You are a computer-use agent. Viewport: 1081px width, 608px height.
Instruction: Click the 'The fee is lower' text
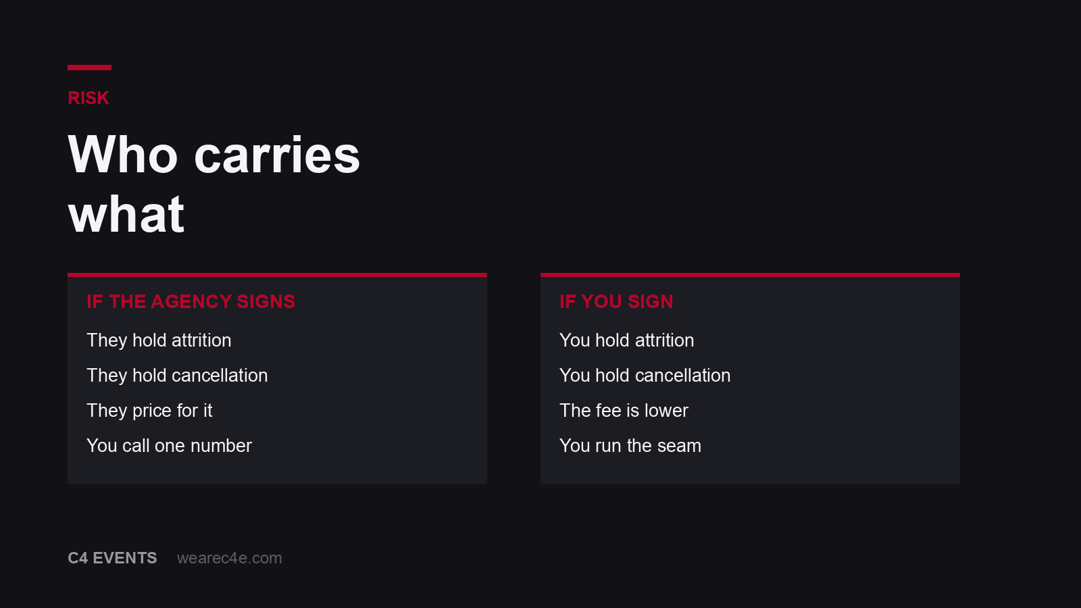624,411
